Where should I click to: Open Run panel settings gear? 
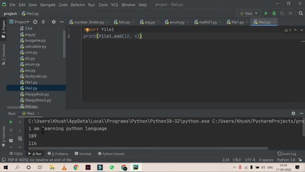[293, 113]
